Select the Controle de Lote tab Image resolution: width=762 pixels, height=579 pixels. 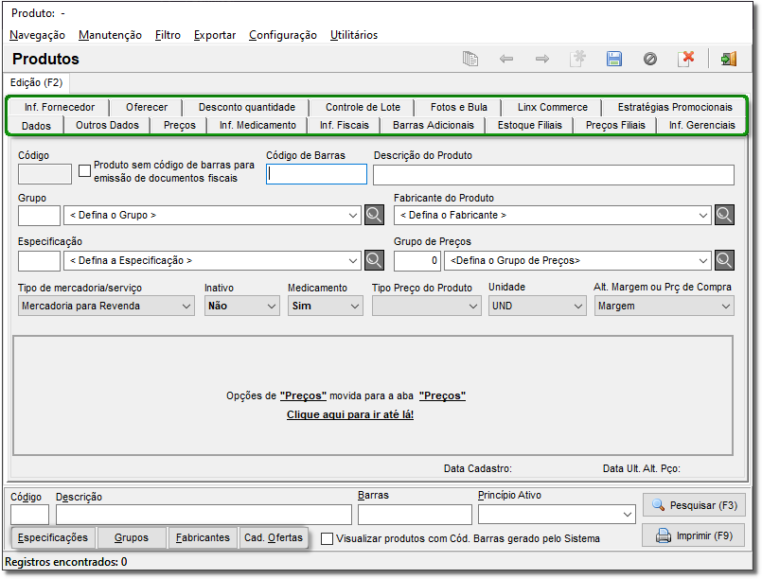tap(363, 107)
